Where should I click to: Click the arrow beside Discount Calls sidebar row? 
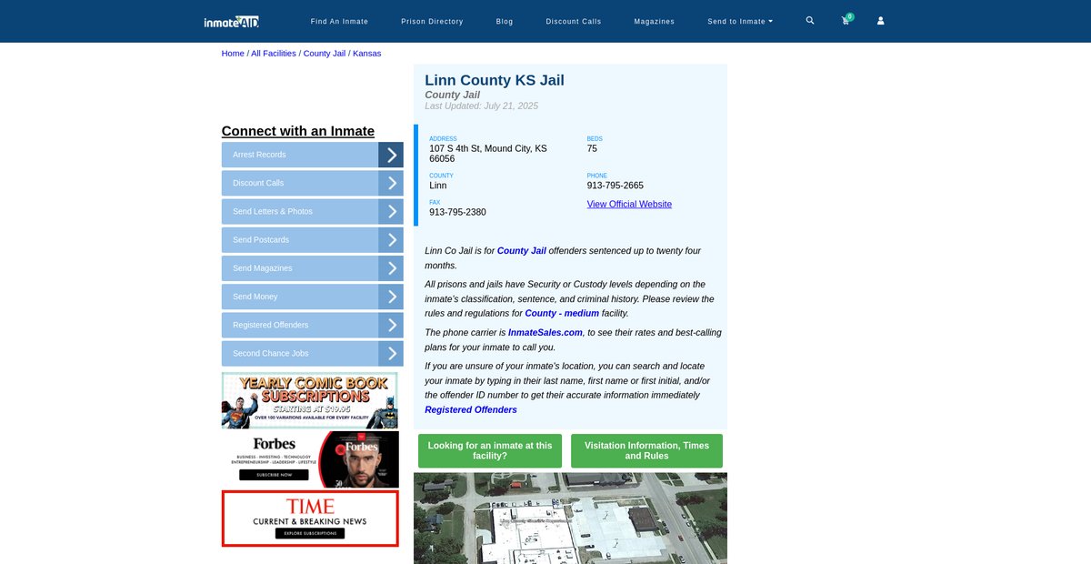(x=391, y=183)
